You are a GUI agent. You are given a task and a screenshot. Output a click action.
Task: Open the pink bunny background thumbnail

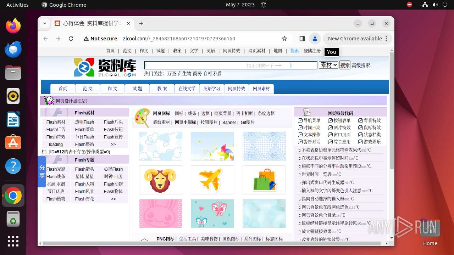[161, 214]
